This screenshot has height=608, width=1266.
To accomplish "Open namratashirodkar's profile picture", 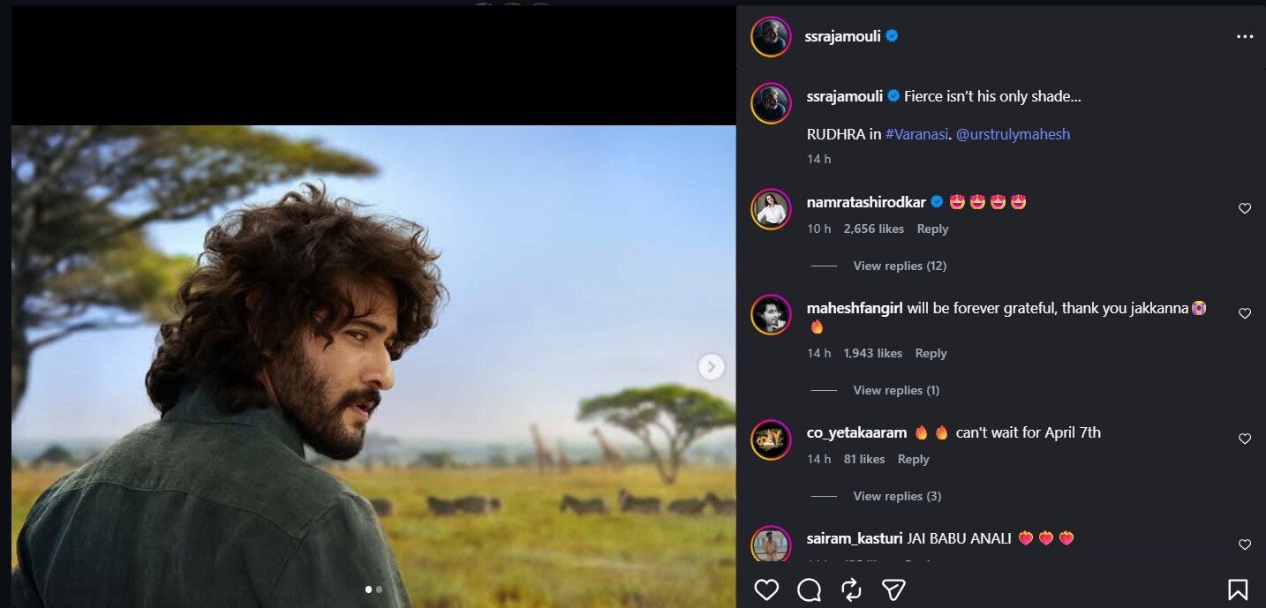I will tap(771, 209).
